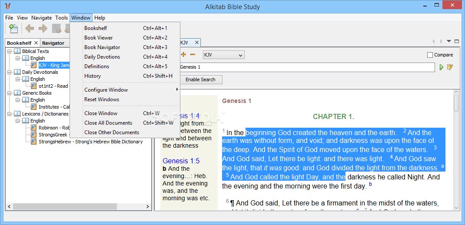Follow the Genesis 1:5 footnote link
Image resolution: width=465 pixels, height=225 pixels.
pyautogui.click(x=181, y=161)
